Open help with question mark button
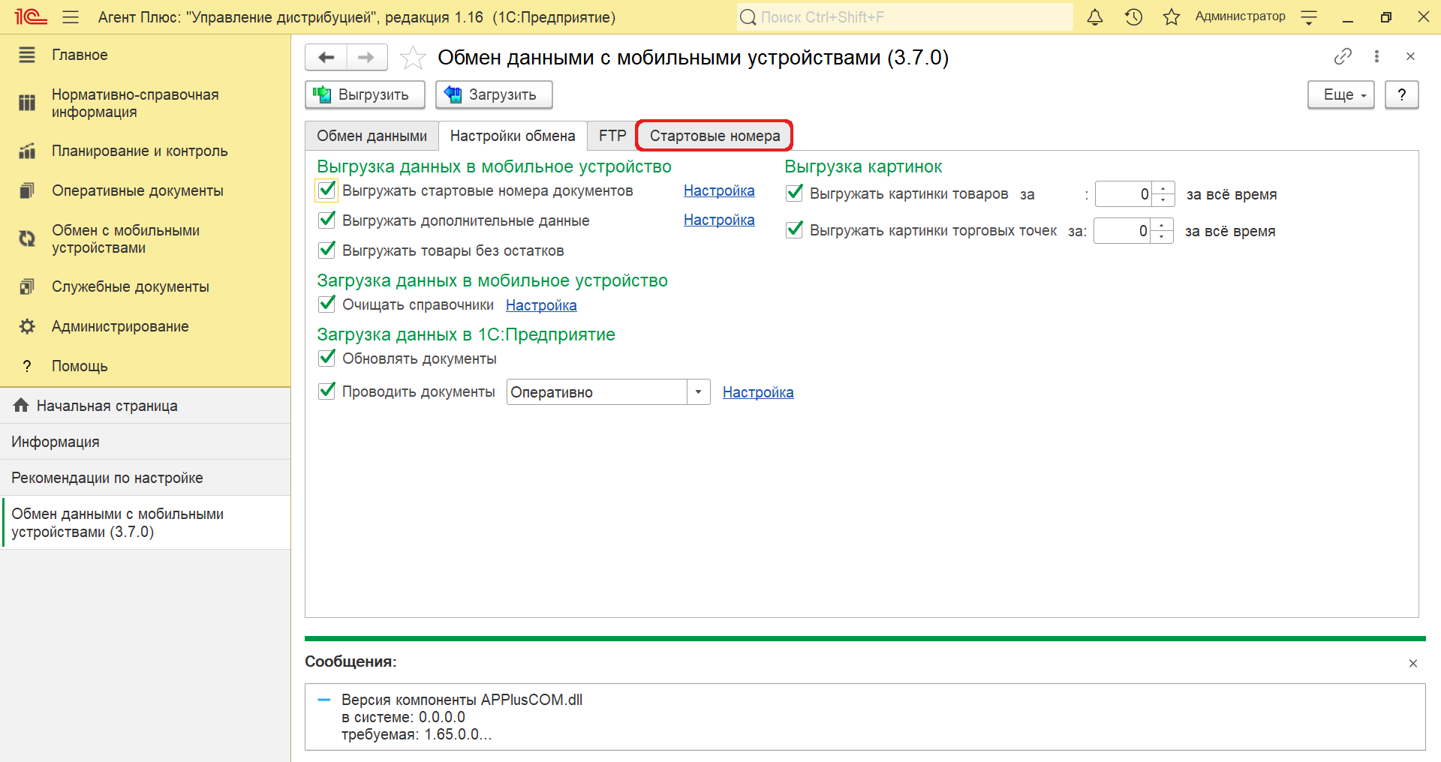Screen dimensions: 1441x762 point(1401,94)
